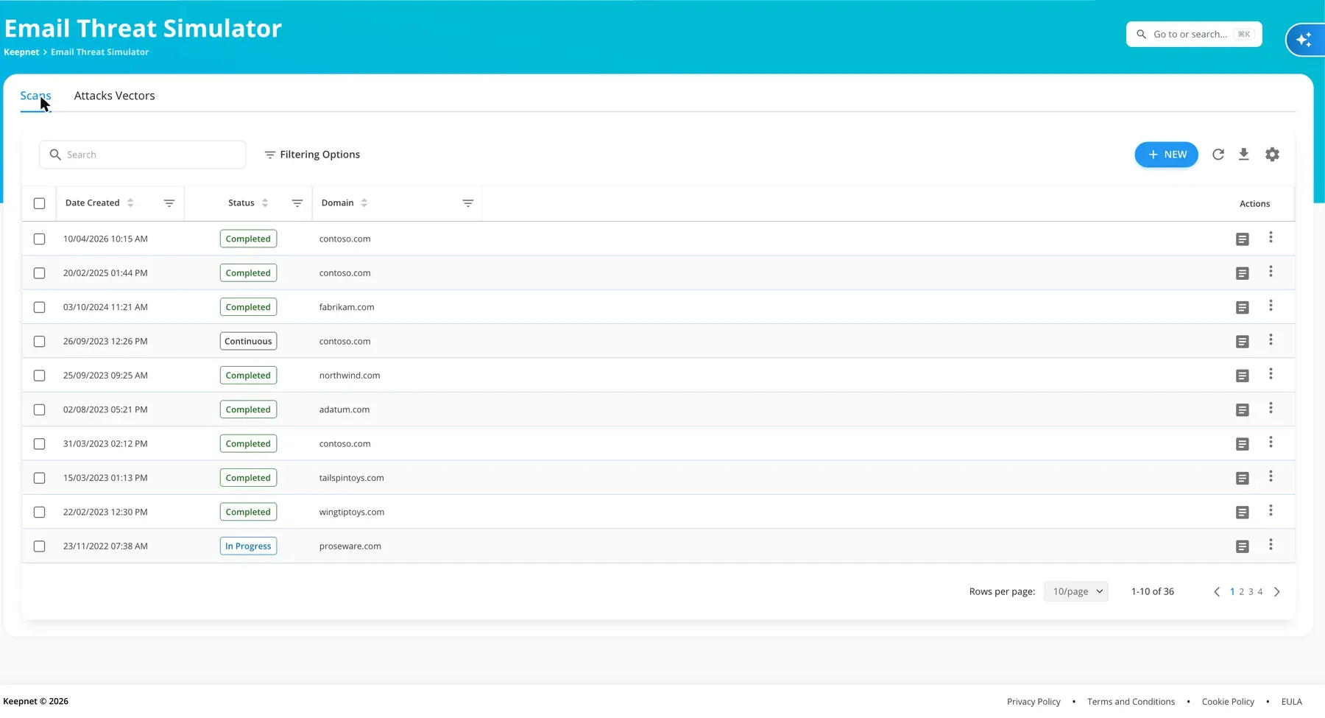Image resolution: width=1325 pixels, height=718 pixels.
Task: Click the scans Search field
Action: (x=143, y=155)
